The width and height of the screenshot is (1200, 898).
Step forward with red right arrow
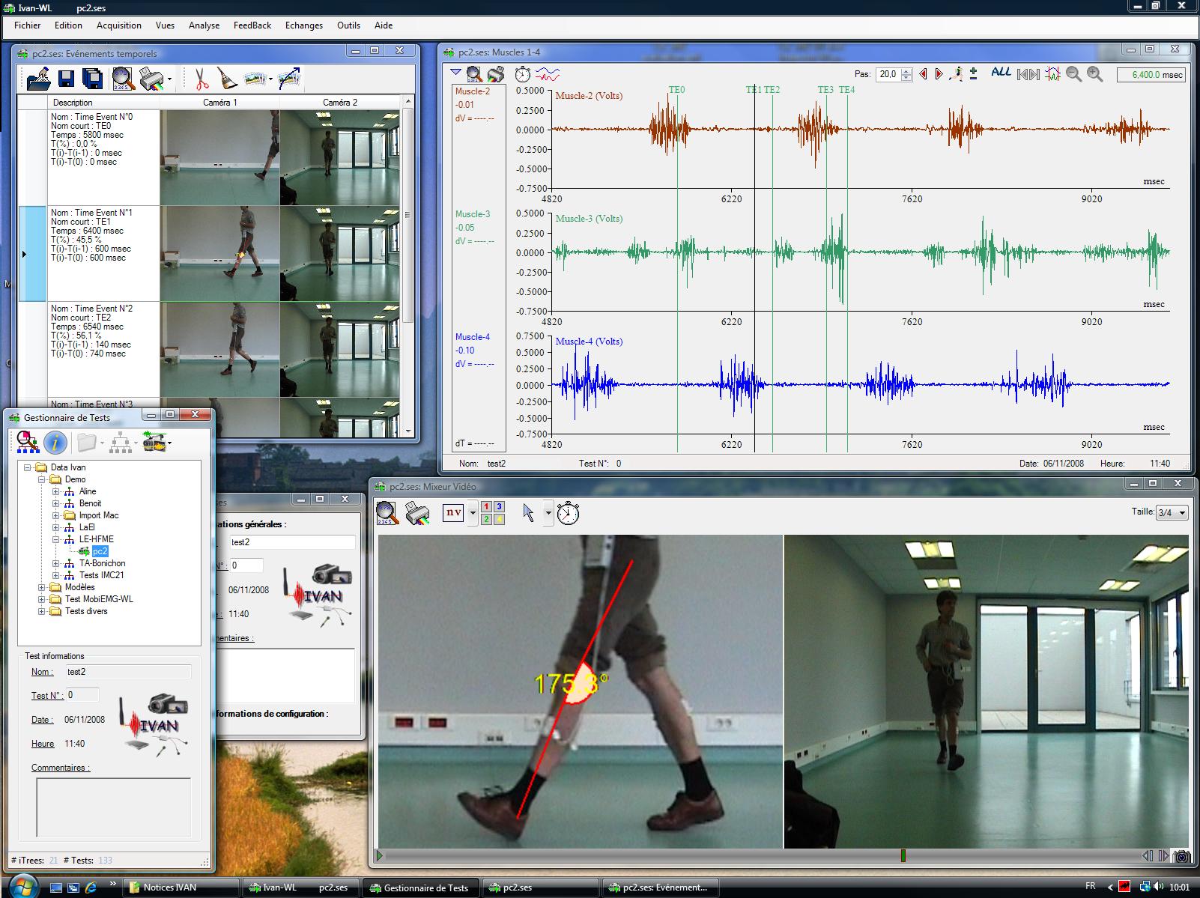tap(939, 74)
